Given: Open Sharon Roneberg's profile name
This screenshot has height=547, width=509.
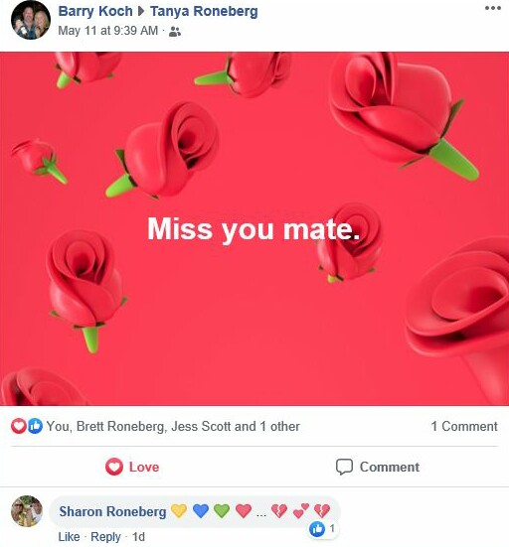Looking at the screenshot, I should (x=112, y=512).
